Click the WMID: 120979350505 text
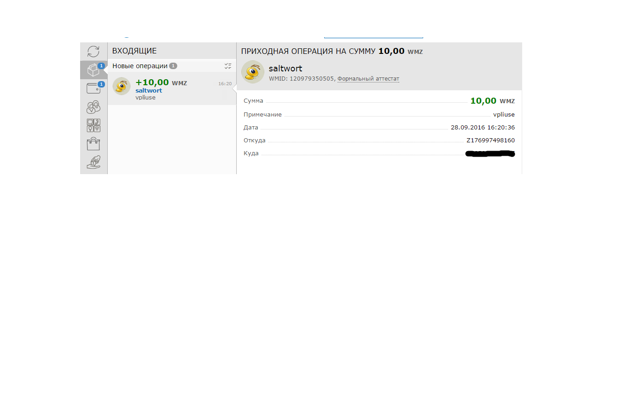629x404 pixels. 302,79
